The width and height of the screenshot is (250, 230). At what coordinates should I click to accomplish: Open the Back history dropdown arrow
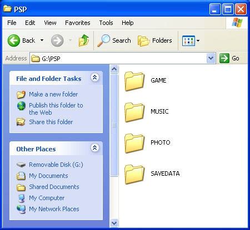coord(42,40)
